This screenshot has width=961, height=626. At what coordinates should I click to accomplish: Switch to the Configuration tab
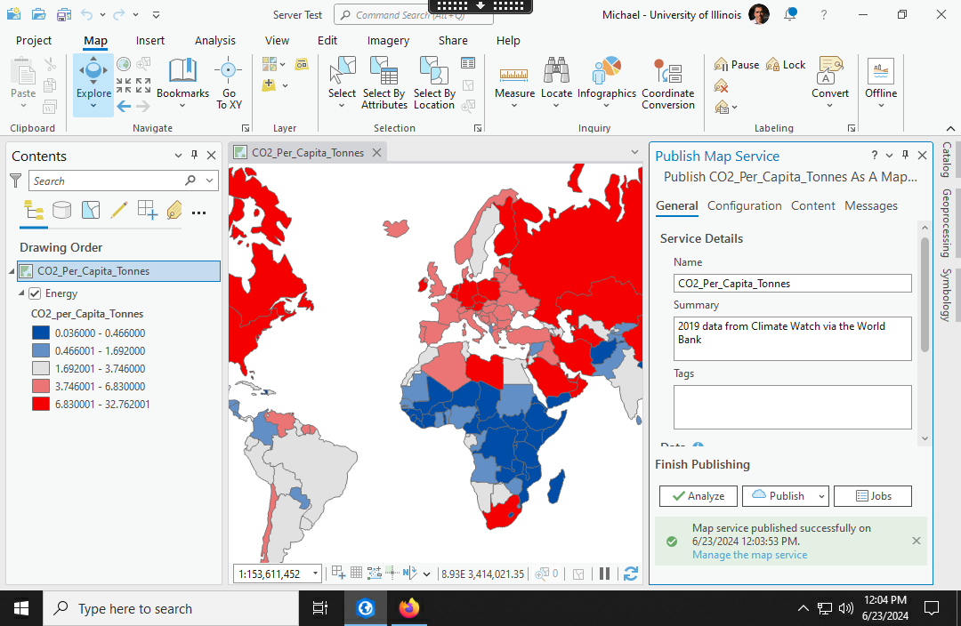tap(744, 205)
